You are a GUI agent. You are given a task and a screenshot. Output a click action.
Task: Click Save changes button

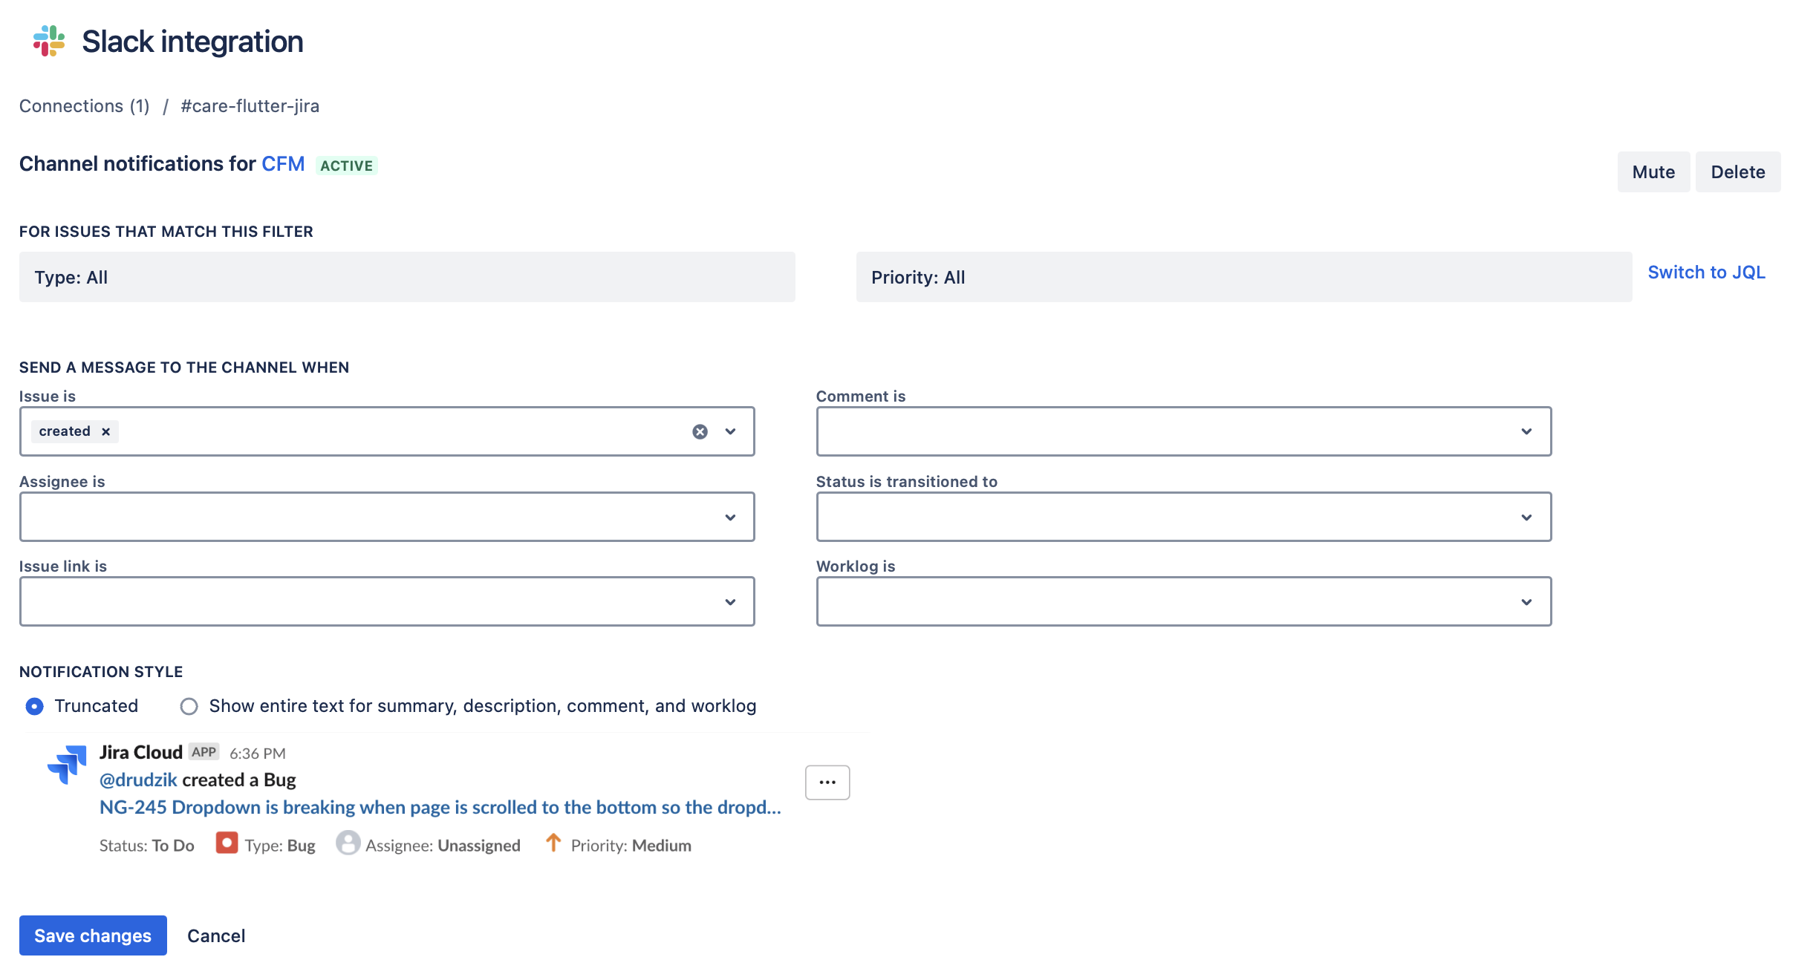point(93,935)
